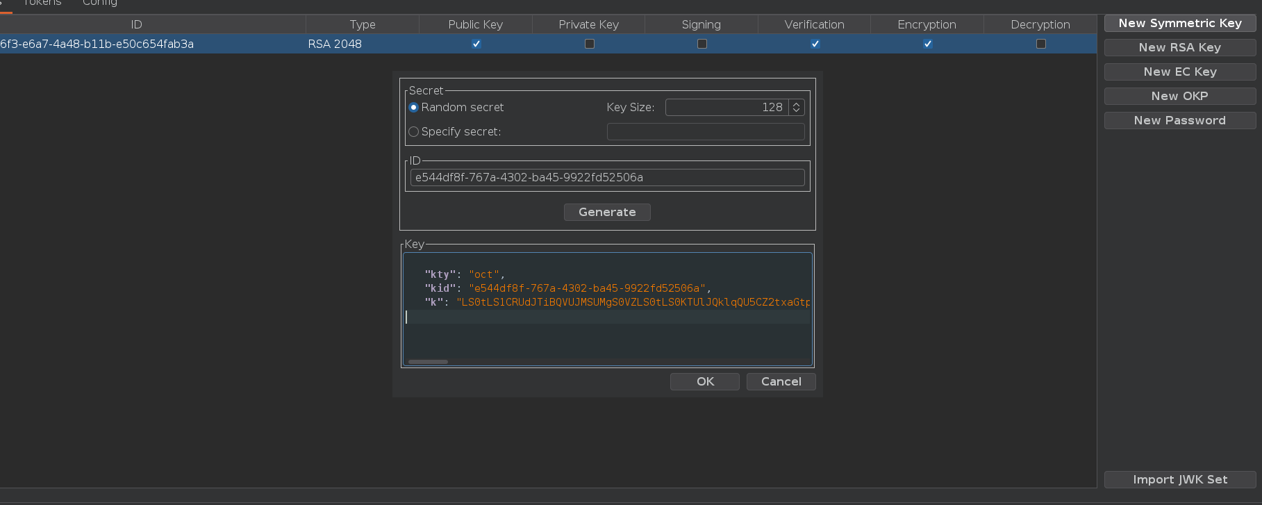This screenshot has height=505, width=1262.
Task: Toggle Decryption checkbox for RSA 2048 row
Action: 1041,44
